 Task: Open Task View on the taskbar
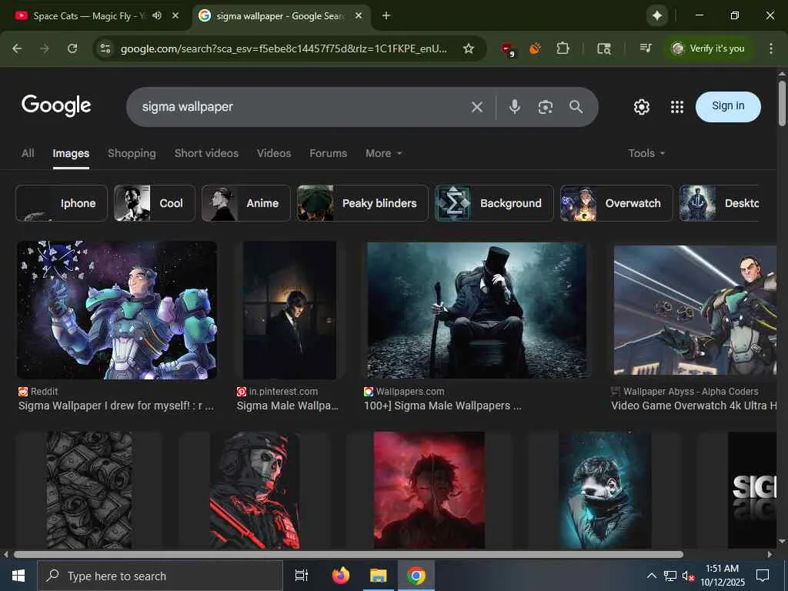click(x=302, y=576)
